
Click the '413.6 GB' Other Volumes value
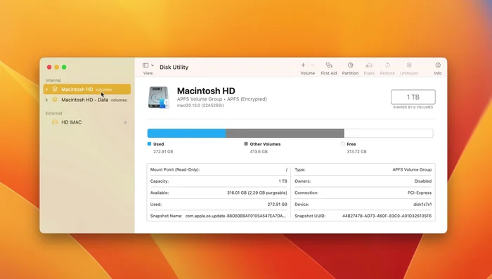259,152
